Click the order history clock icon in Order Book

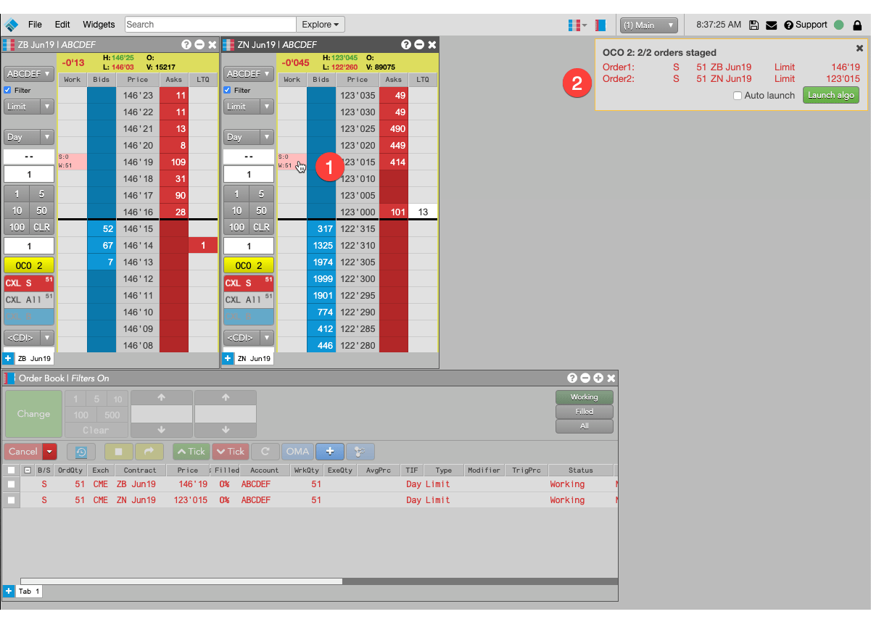81,451
